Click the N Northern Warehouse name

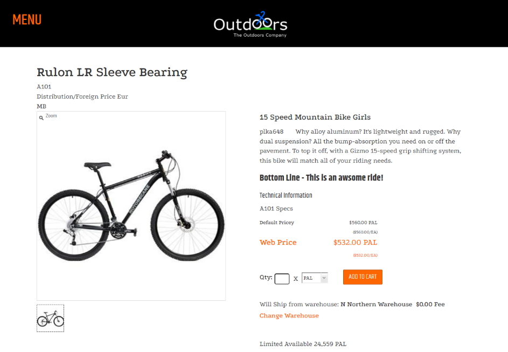tap(376, 305)
